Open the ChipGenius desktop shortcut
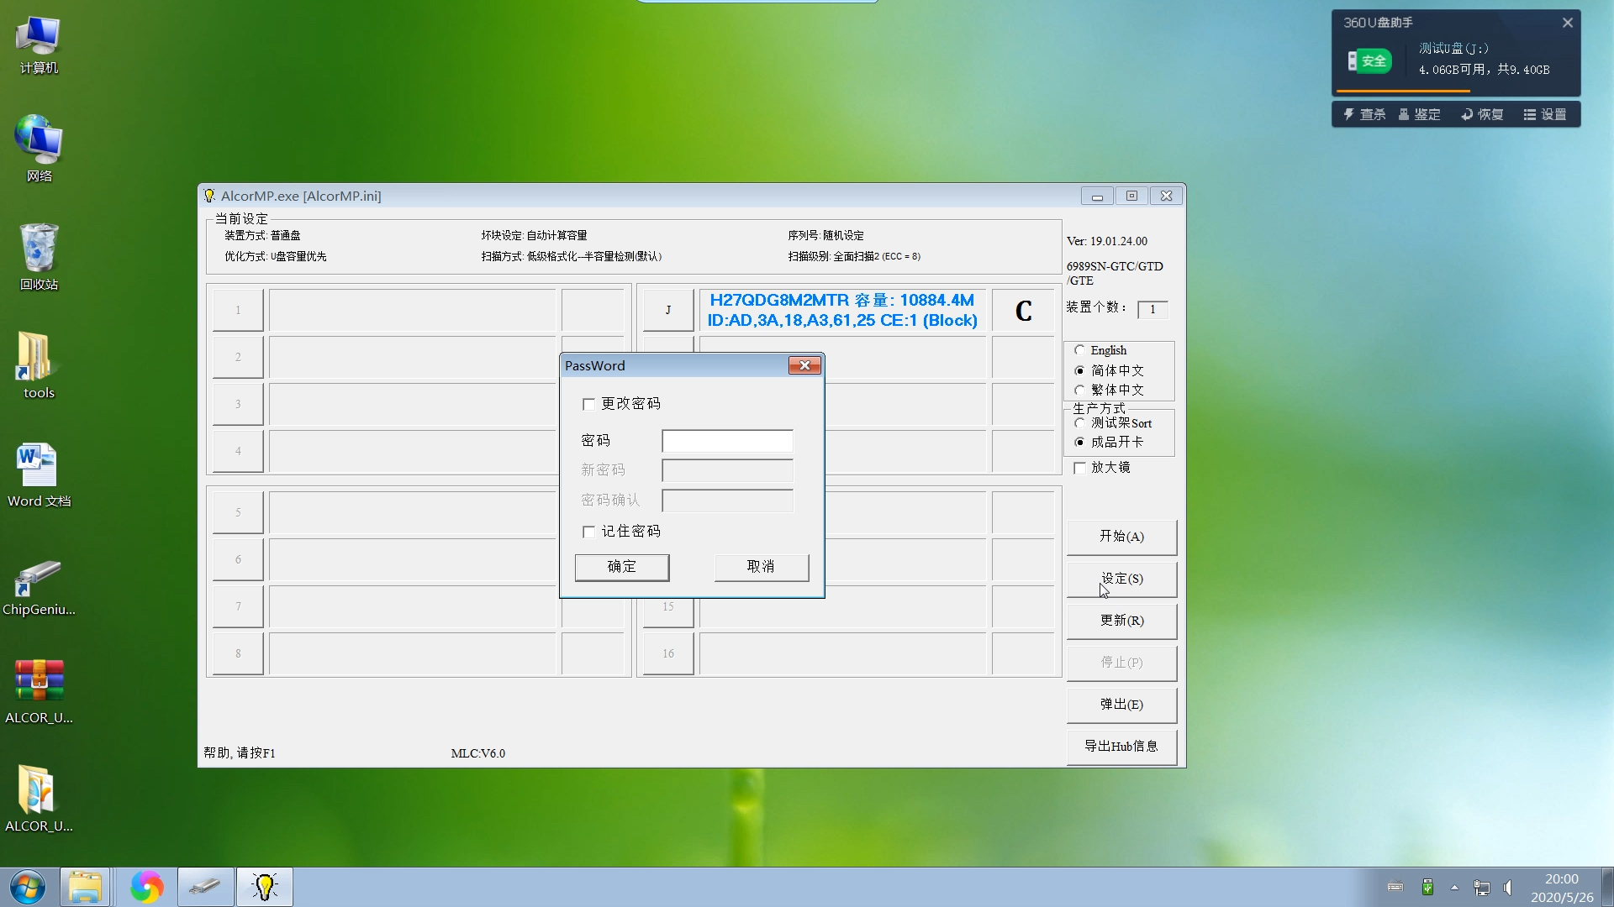This screenshot has width=1614, height=907. [x=39, y=579]
